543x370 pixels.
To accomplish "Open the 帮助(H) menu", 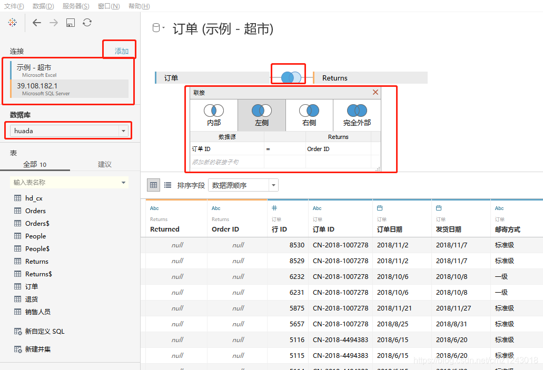I will pos(139,6).
